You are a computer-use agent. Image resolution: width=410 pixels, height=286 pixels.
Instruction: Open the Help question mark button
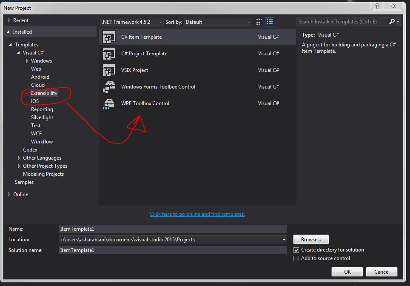coord(377,6)
